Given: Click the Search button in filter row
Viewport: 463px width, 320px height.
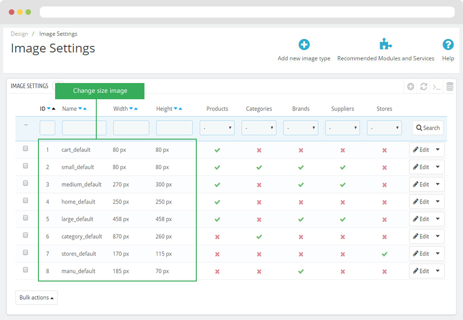Looking at the screenshot, I should point(428,128).
